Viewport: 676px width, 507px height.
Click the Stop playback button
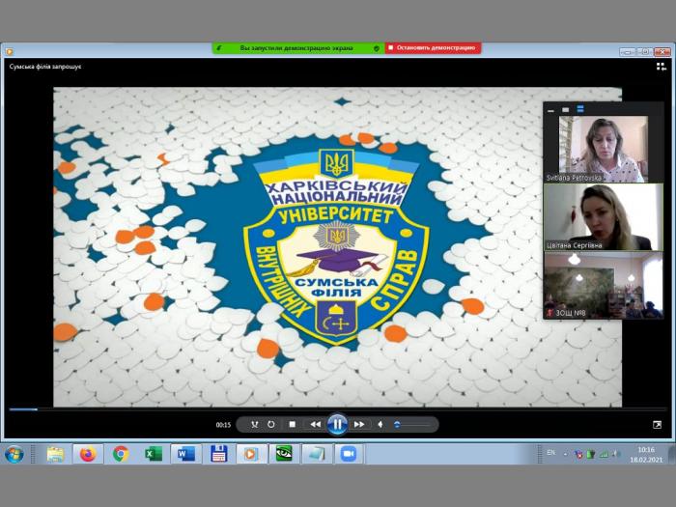pyautogui.click(x=292, y=424)
